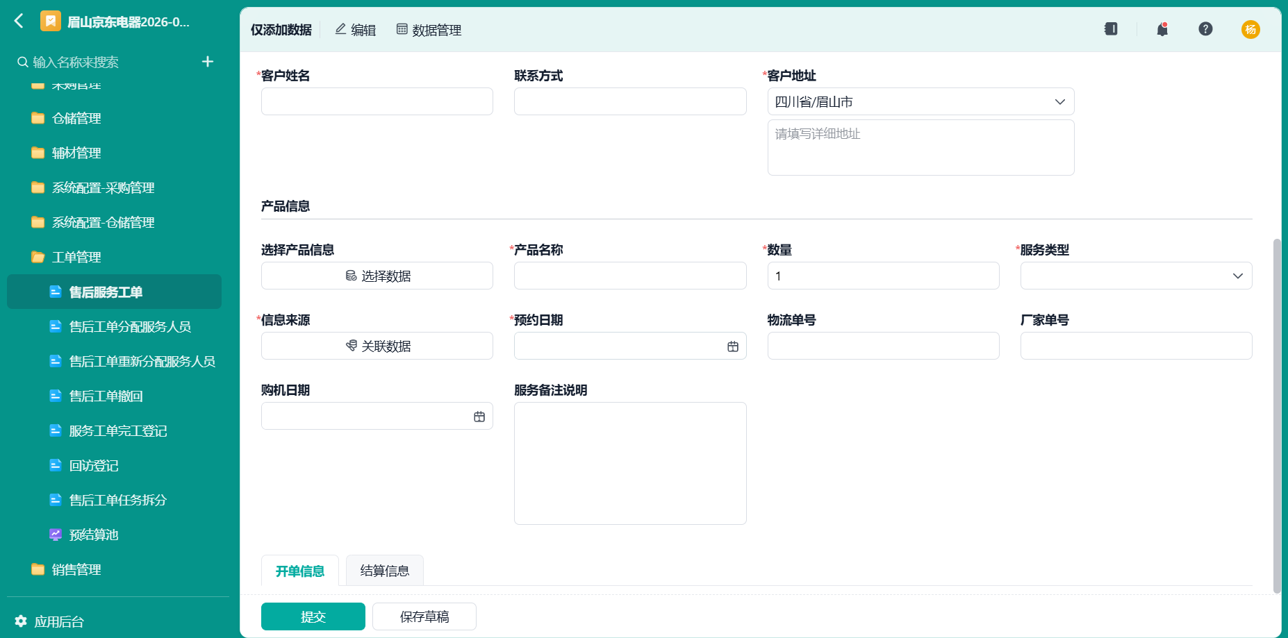Click the 辅材管理 folder icon
Image resolution: width=1288 pixels, height=638 pixels.
(x=38, y=153)
